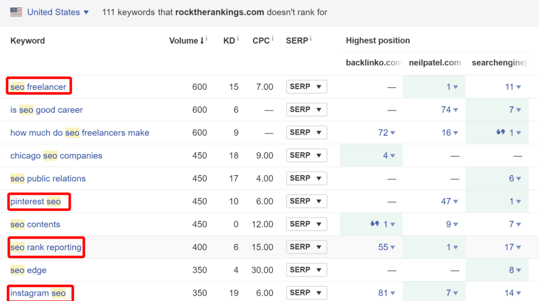Click the searchenginej column header
Screen dimensions: 539x301
pos(499,63)
